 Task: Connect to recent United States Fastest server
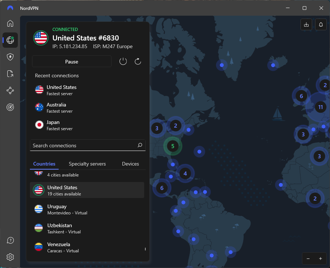click(x=87, y=90)
